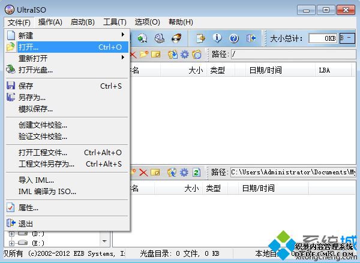
Task: Click the door icon next to 退出
Action: (11, 223)
